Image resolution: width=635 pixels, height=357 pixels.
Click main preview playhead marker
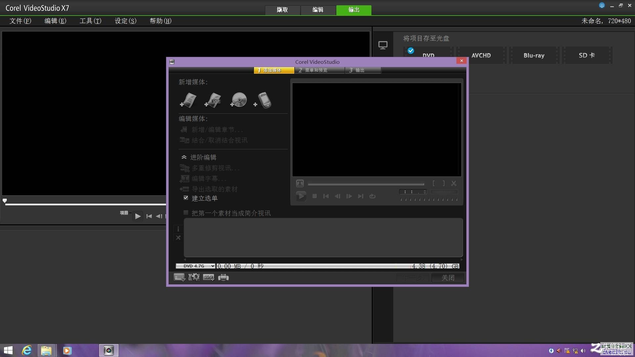pyautogui.click(x=5, y=201)
